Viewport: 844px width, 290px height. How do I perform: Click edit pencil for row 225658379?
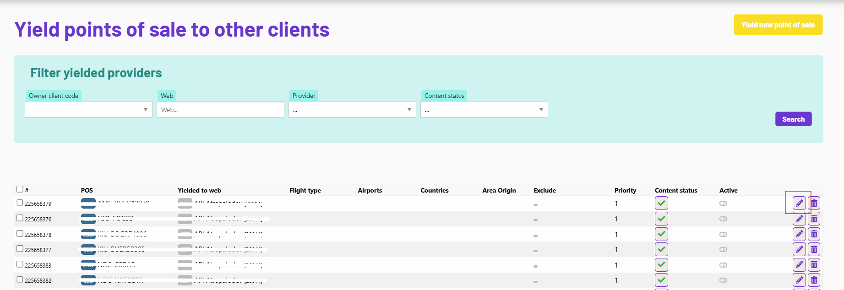[x=799, y=203]
